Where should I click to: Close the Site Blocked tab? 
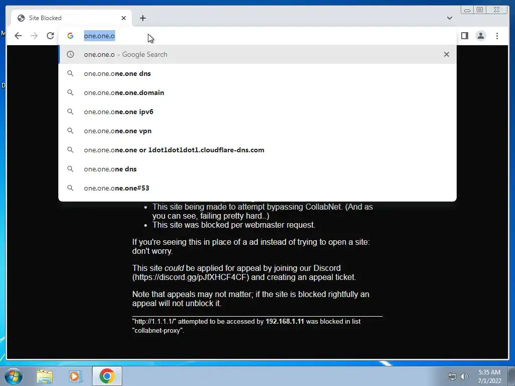124,18
